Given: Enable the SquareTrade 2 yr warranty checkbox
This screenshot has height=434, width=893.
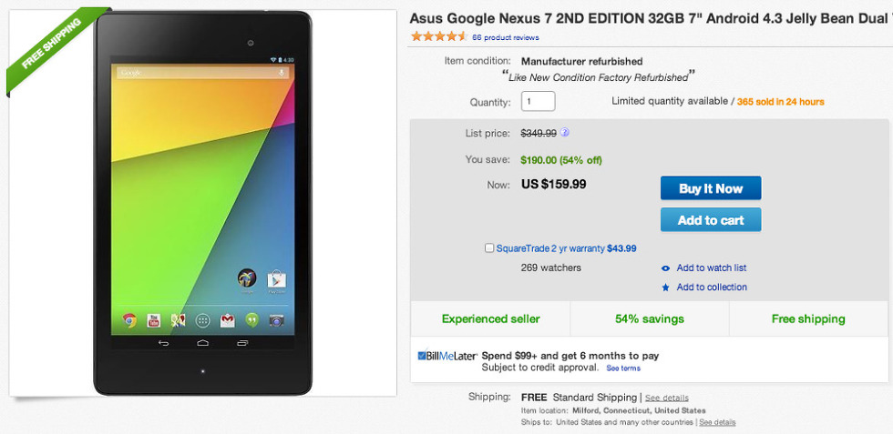Looking at the screenshot, I should (x=490, y=248).
